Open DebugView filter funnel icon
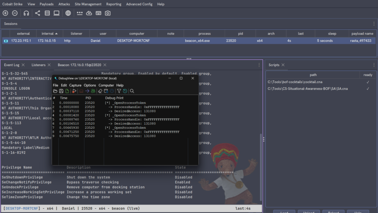The width and height of the screenshot is (378, 213). click(x=119, y=91)
